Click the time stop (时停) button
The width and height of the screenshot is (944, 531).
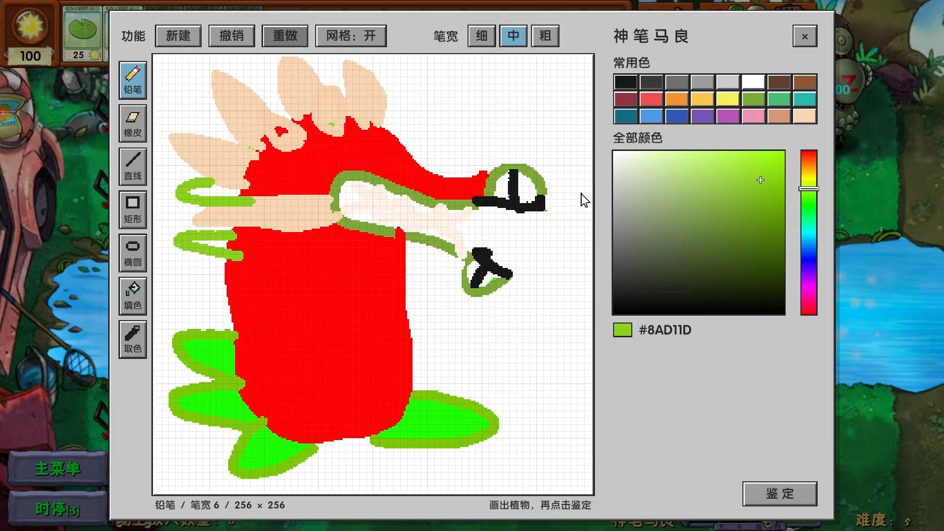coord(58,508)
